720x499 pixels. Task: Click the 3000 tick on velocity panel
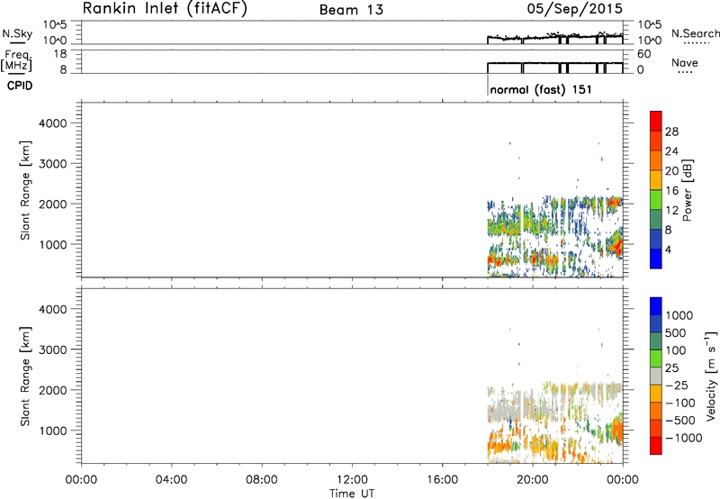tap(52, 349)
